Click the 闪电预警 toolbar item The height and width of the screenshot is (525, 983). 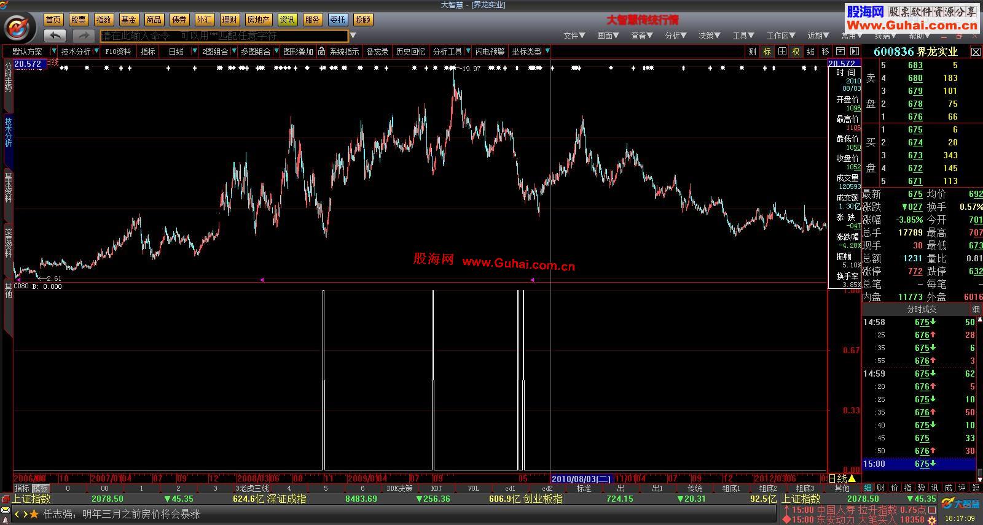(x=490, y=52)
